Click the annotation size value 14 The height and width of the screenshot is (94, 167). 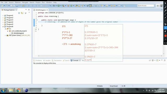165,39
